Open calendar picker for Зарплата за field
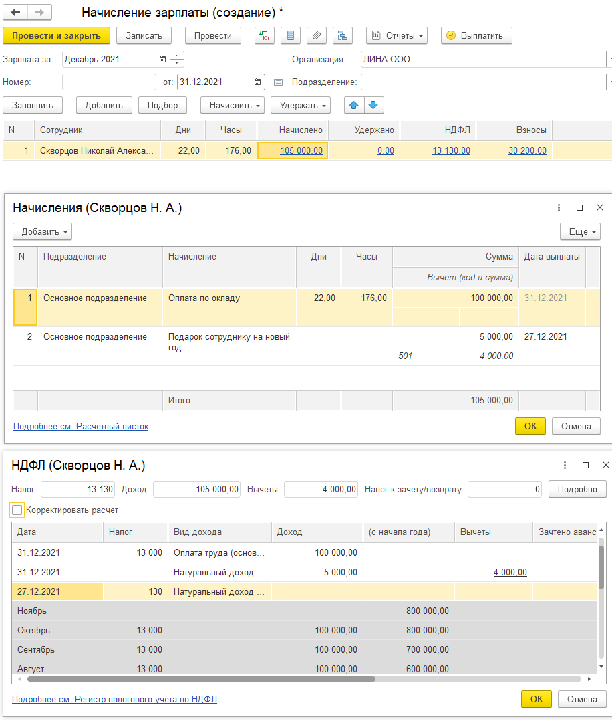Viewport: 612px width, 723px height. [162, 60]
